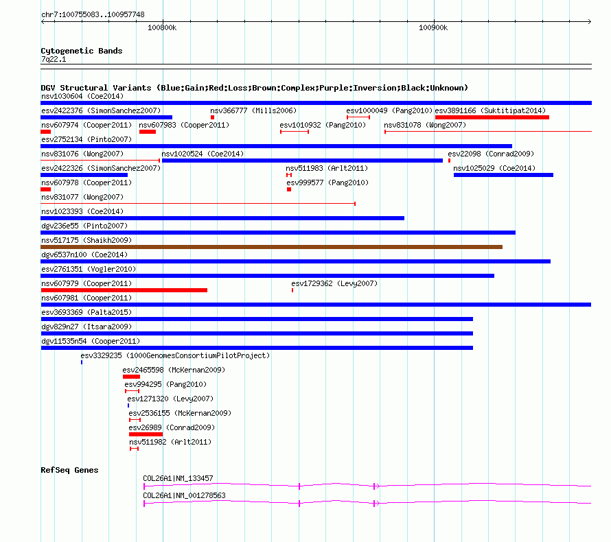Open the esv999577 (Pang2010) variant

click(327, 182)
